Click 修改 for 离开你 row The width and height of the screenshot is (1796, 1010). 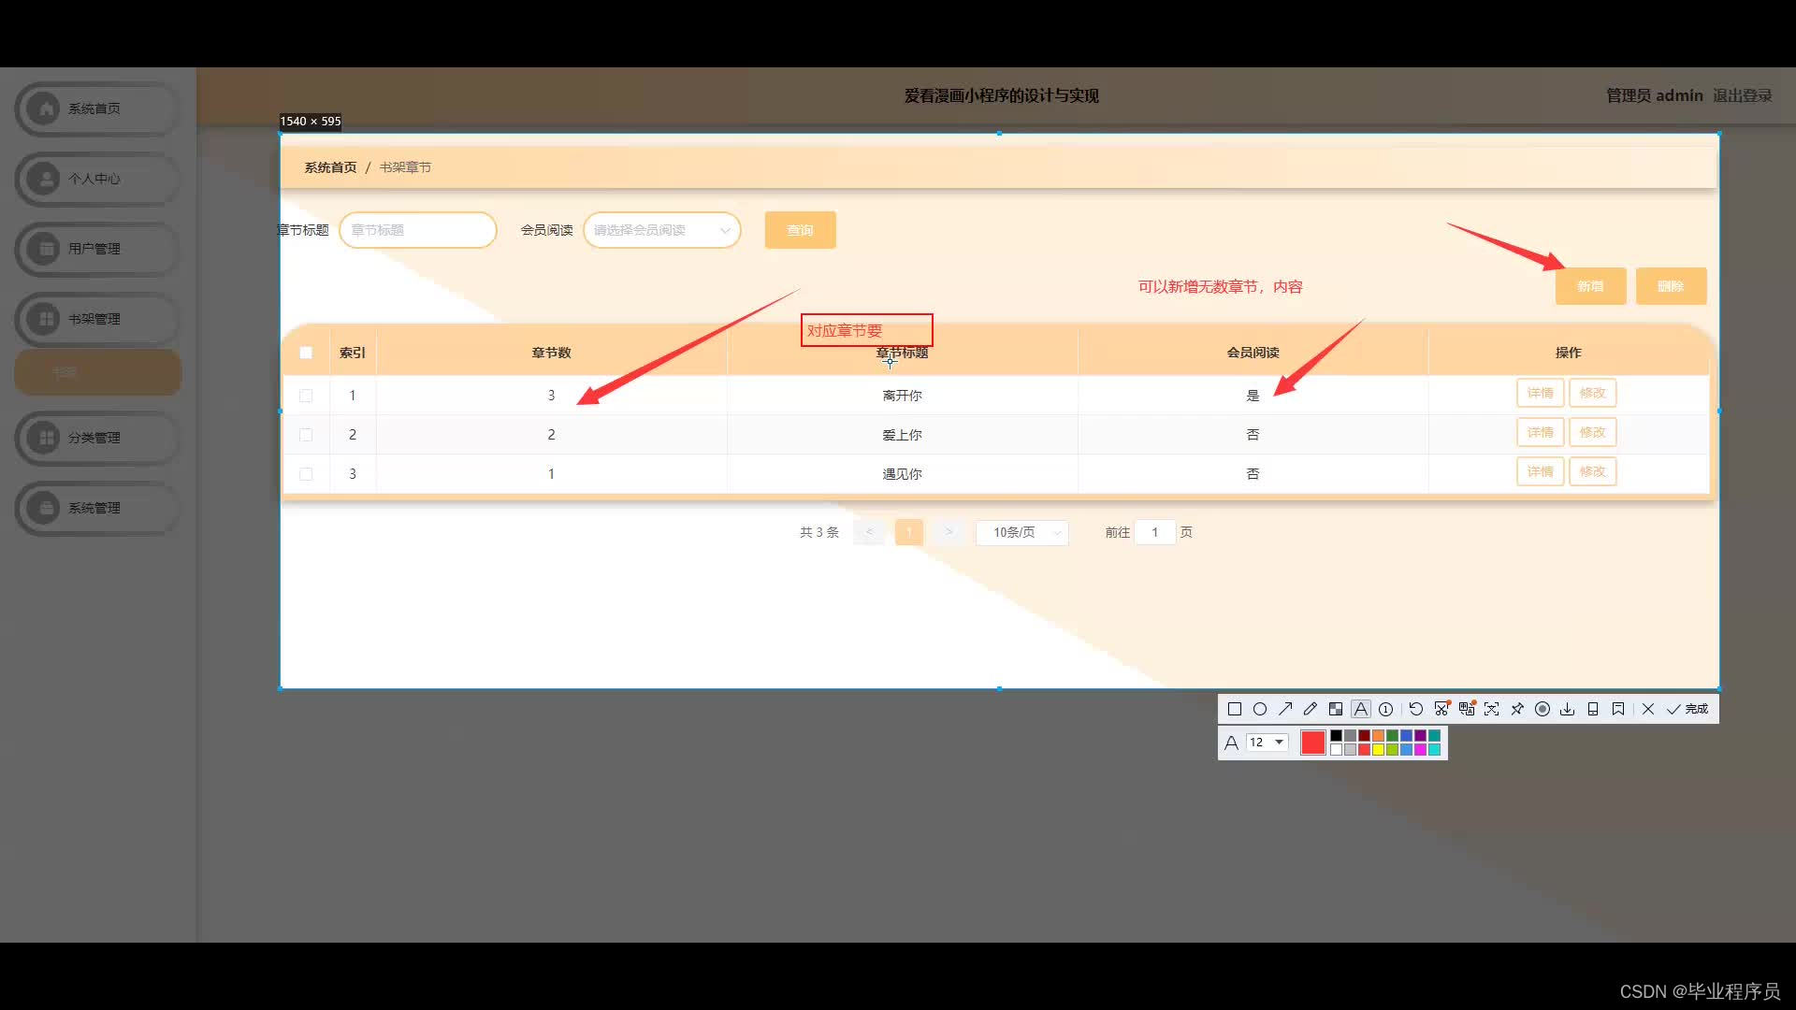click(x=1592, y=393)
